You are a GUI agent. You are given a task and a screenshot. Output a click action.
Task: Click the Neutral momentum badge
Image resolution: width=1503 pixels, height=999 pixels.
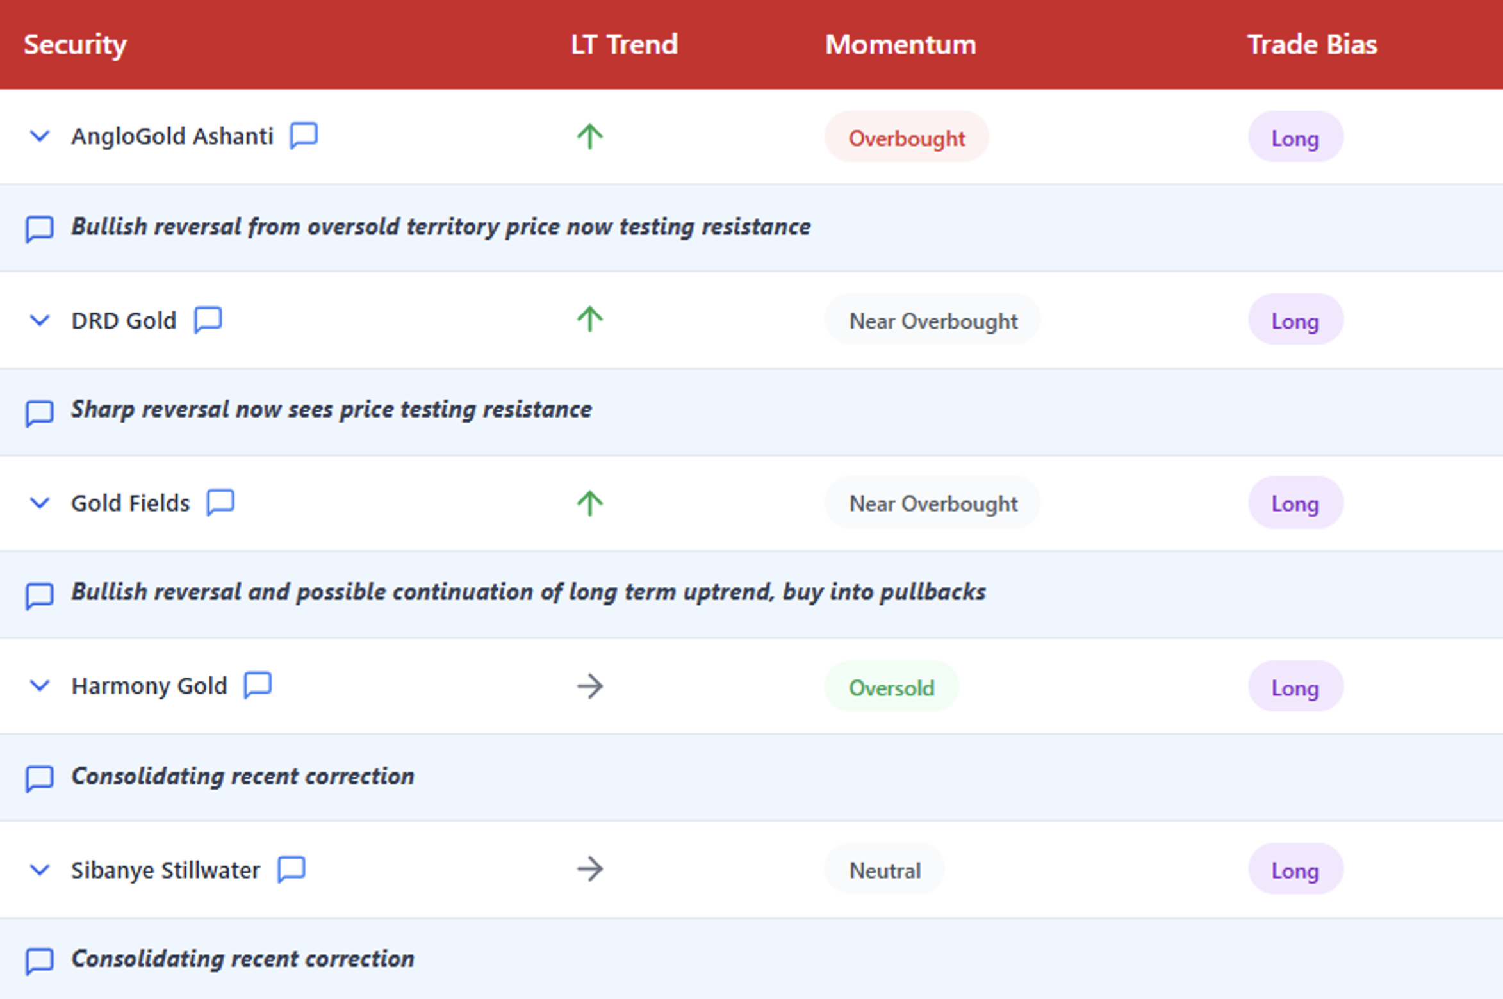[885, 870]
